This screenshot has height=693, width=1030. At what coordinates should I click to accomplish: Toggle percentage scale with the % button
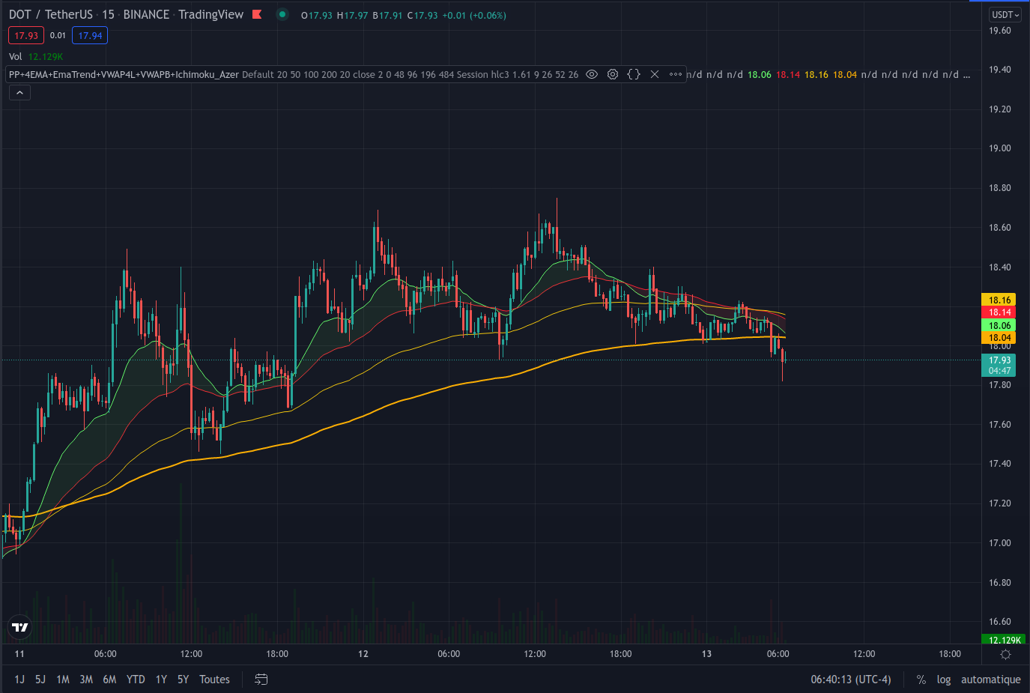[921, 679]
